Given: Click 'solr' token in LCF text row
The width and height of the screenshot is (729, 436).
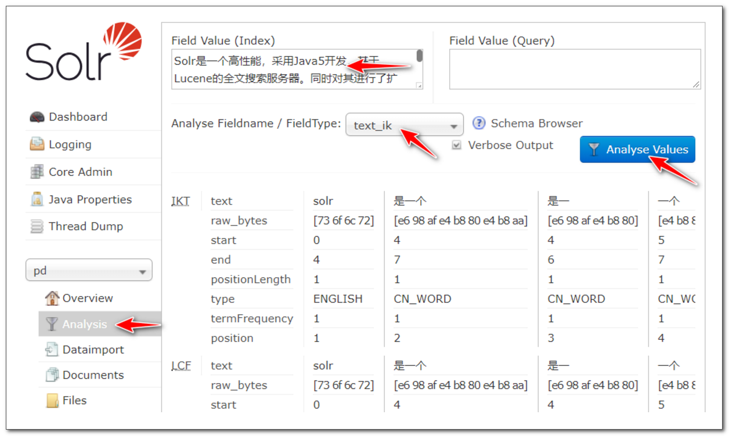Looking at the screenshot, I should [323, 366].
